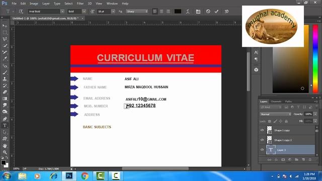The width and height of the screenshot is (322, 181).
Task: Add a layer mask
Action: click(283, 159)
